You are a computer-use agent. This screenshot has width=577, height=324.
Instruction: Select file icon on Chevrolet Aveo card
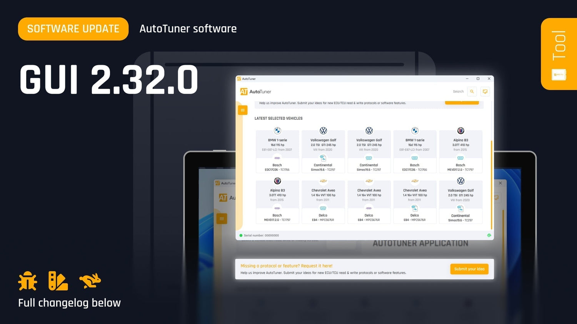point(415,208)
